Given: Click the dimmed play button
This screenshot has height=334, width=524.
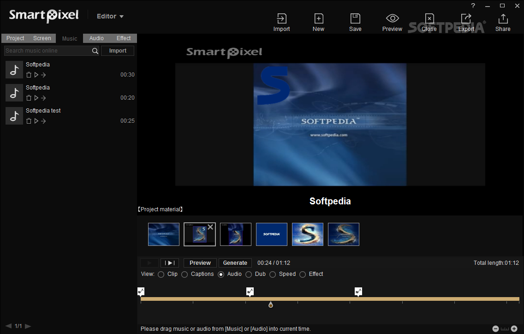Looking at the screenshot, I should [x=149, y=263].
